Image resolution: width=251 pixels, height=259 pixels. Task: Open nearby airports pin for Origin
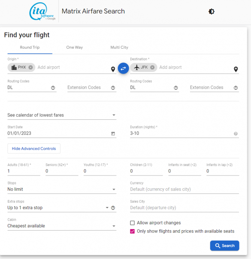click(113, 69)
